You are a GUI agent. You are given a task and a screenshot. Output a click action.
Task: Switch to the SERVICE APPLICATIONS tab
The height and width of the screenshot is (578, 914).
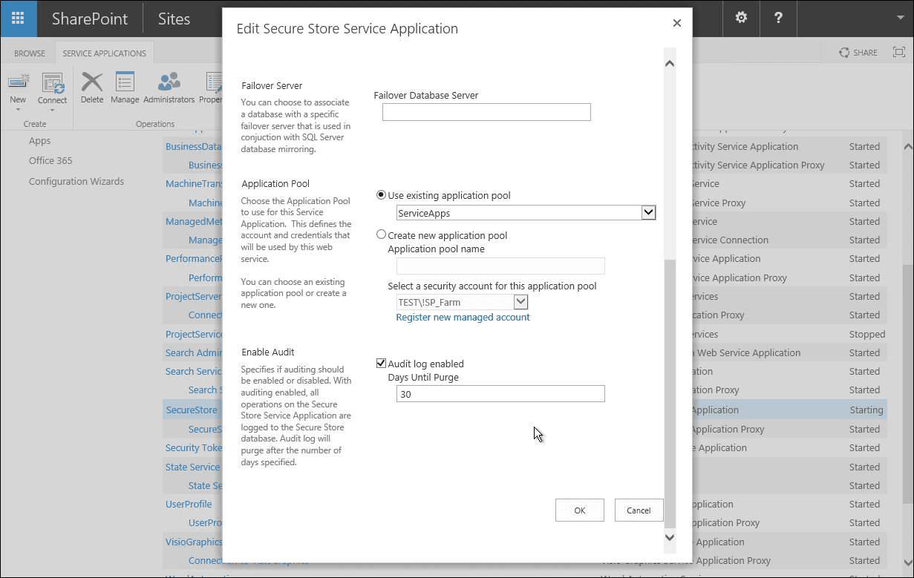click(x=104, y=53)
